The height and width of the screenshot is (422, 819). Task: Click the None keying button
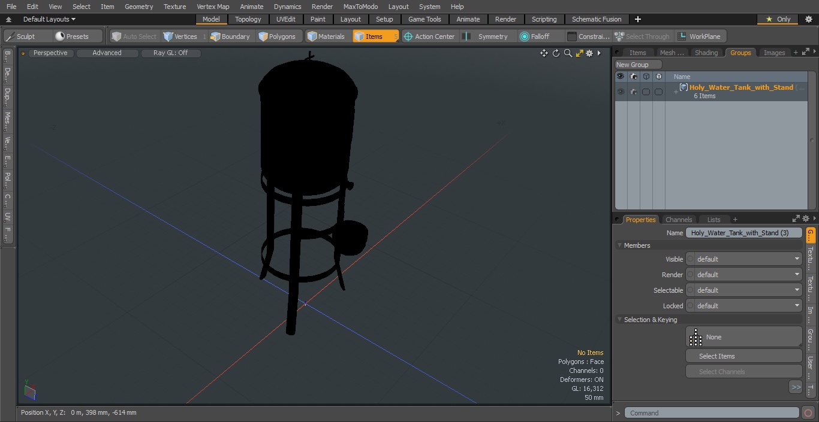click(743, 337)
